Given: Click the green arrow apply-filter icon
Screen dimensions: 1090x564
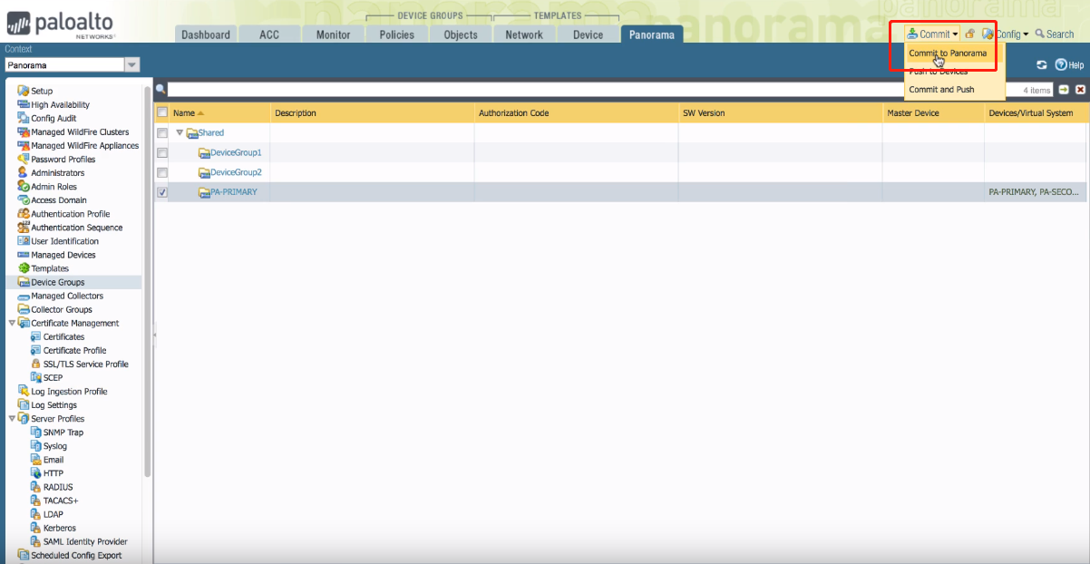Looking at the screenshot, I should [1064, 90].
